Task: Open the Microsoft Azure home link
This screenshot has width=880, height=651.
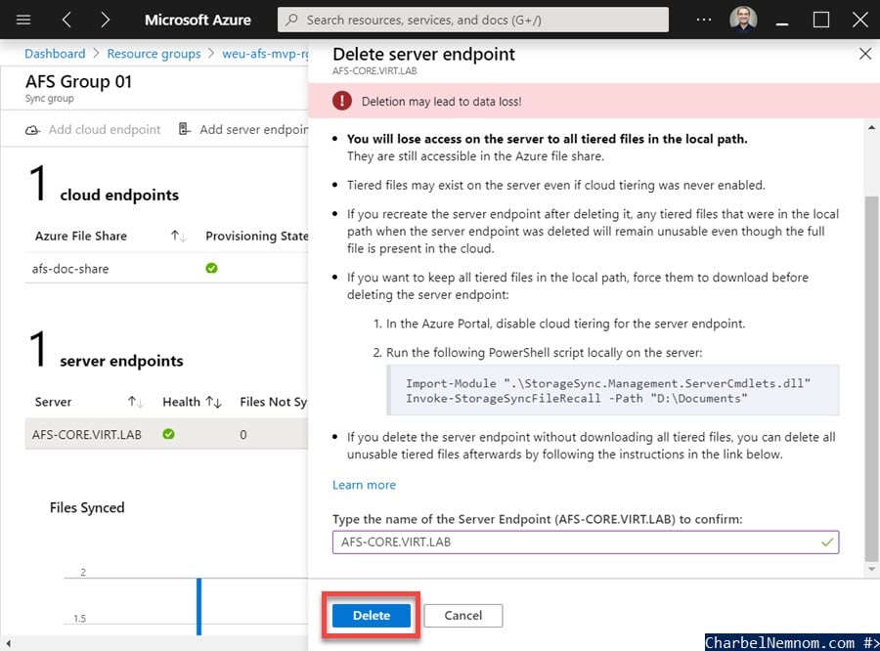Action: tap(198, 21)
